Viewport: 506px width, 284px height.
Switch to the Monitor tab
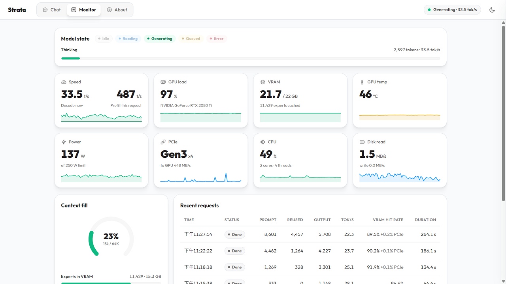(x=84, y=10)
